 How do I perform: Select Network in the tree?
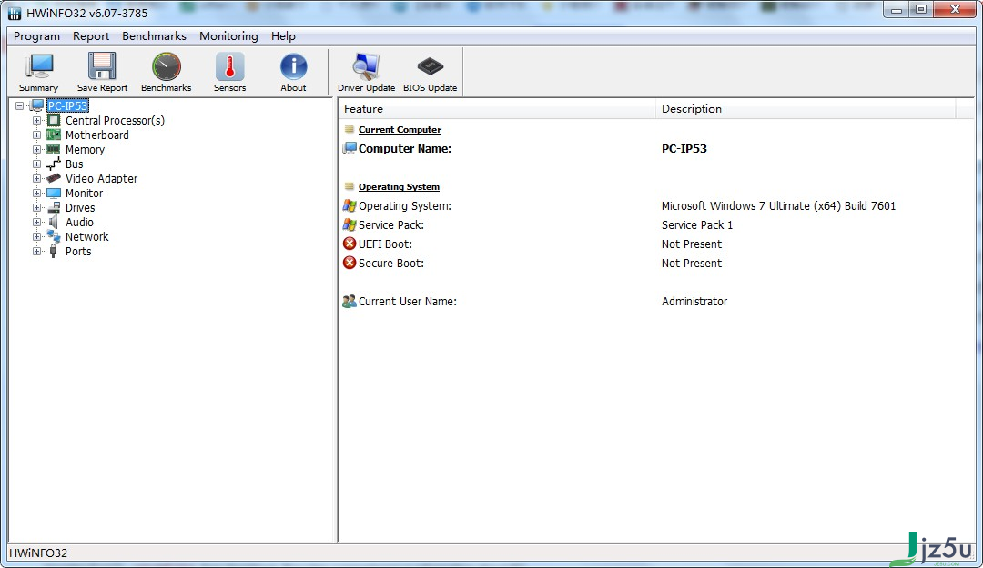tap(87, 236)
